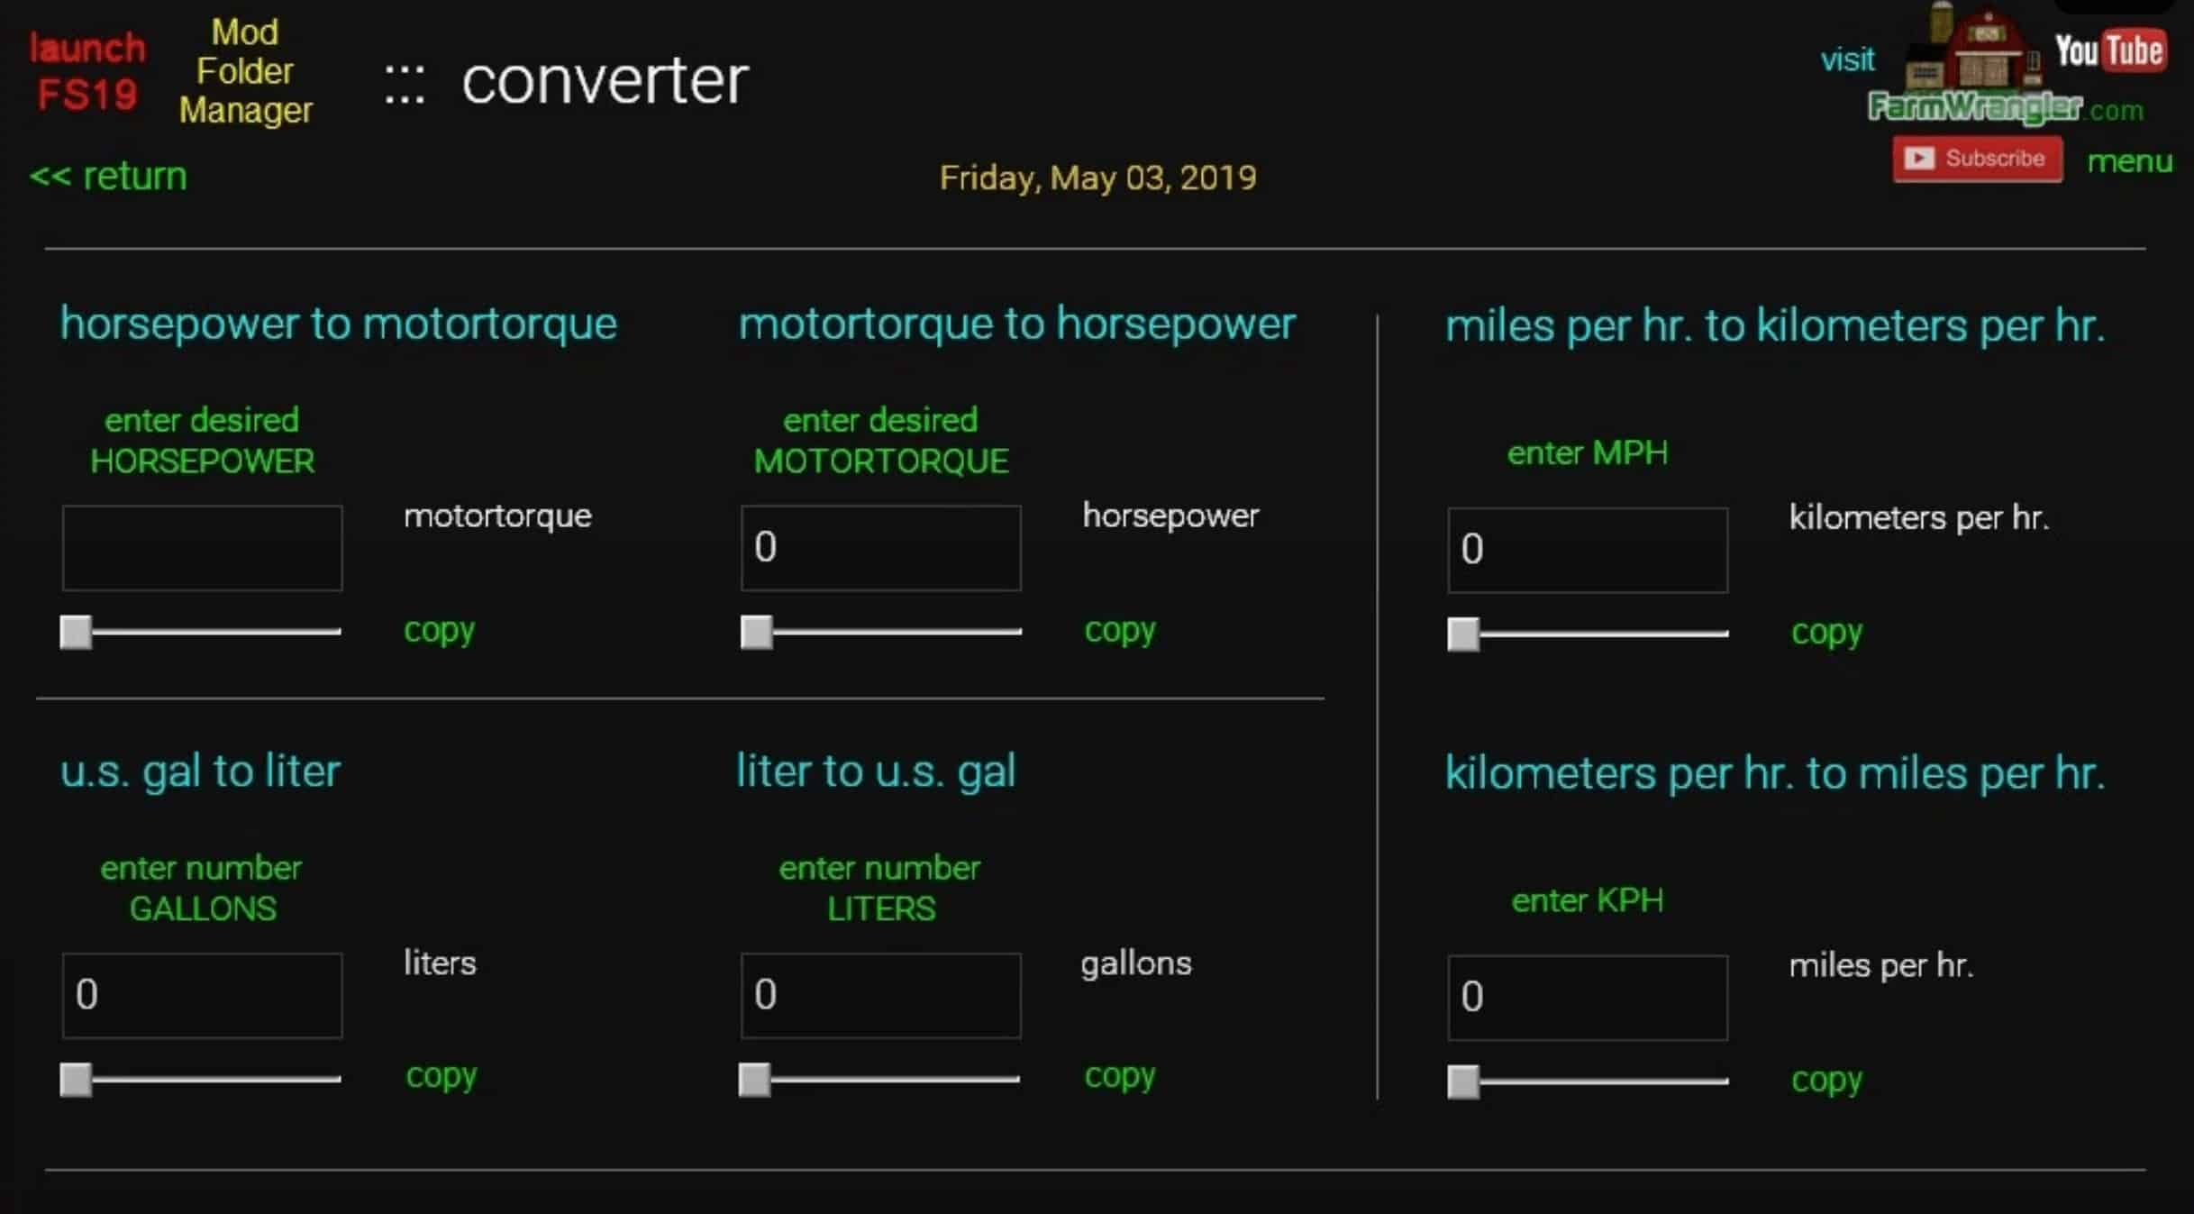Image resolution: width=2194 pixels, height=1214 pixels.
Task: Click the motortorque slider handle
Action: [757, 632]
